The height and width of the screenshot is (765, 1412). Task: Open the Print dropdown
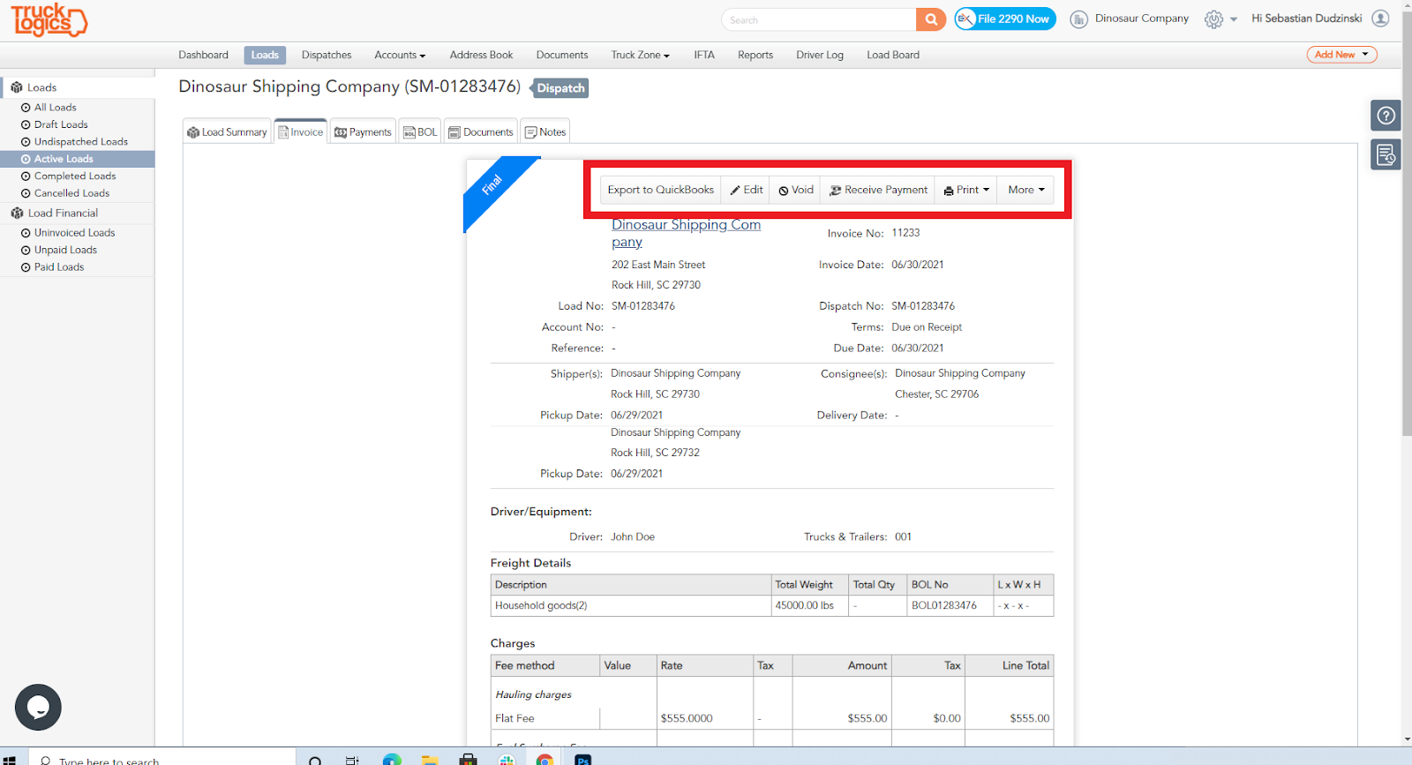pyautogui.click(x=966, y=190)
